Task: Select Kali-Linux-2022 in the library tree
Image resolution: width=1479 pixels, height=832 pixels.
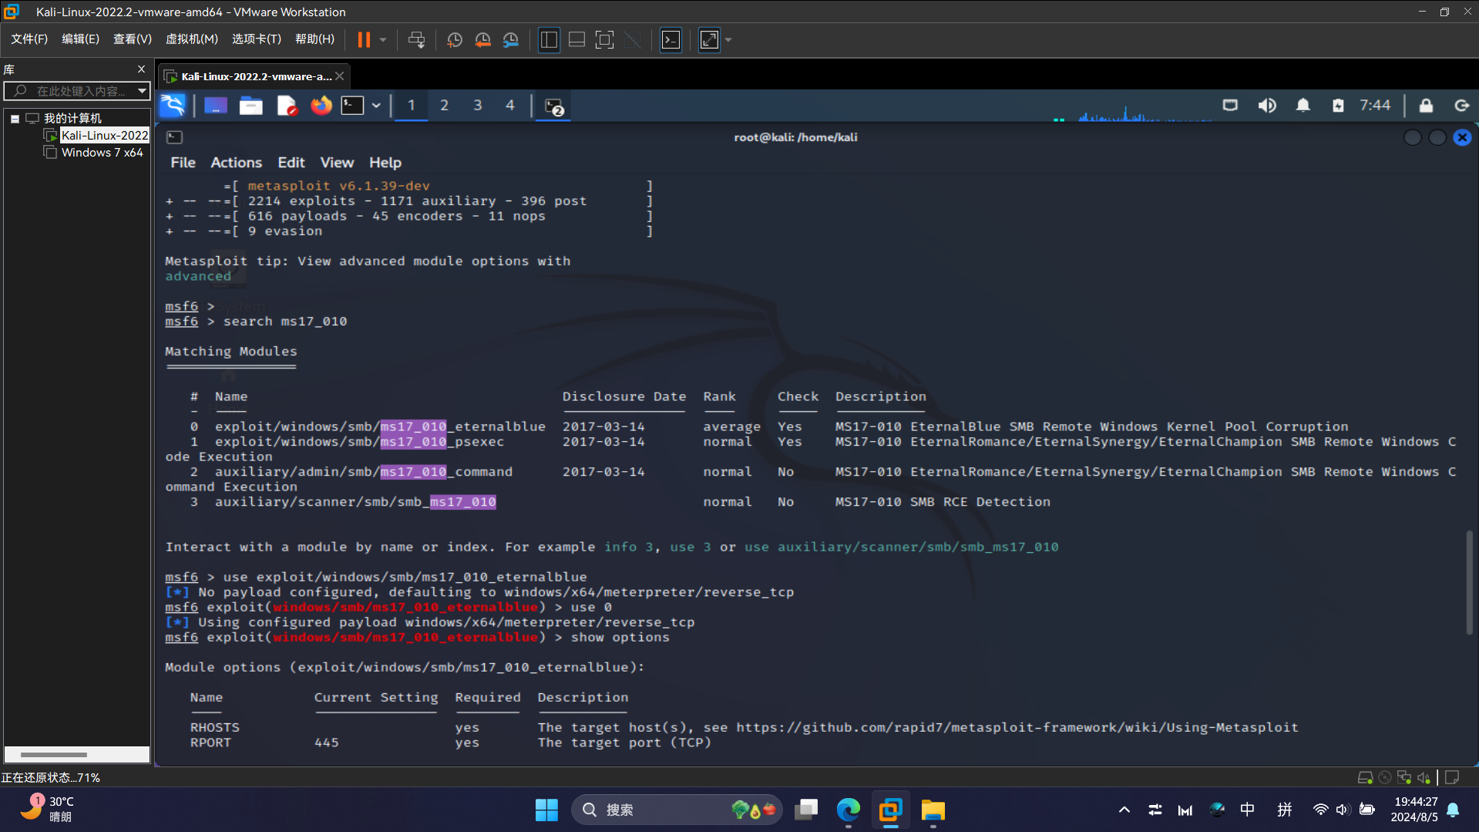Action: coord(104,136)
